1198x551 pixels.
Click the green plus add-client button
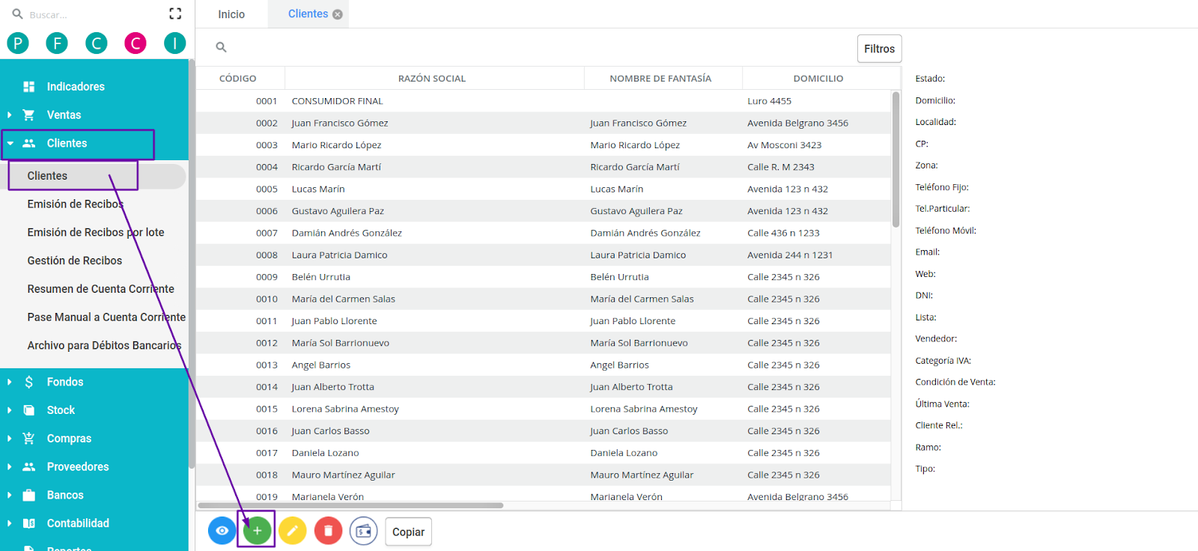(257, 531)
